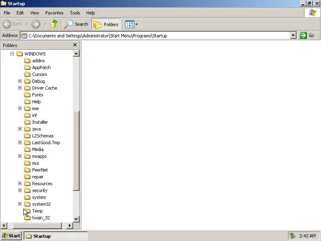Select the L2Schemas folder icon
This screenshot has height=241, width=321.
(27, 136)
